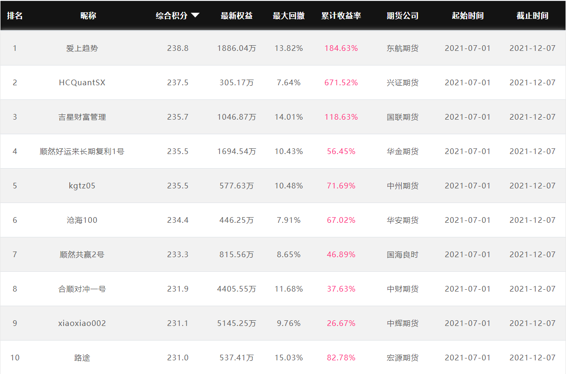Select the 305.17万 equity cell
The width and height of the screenshot is (566, 374).
[236, 82]
